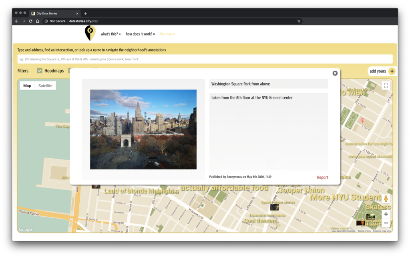Zoom in on the map
Screen dimensions: 410x257
point(386,214)
